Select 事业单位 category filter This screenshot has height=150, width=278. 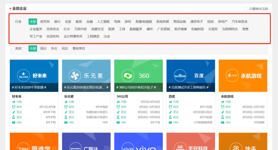point(79,48)
